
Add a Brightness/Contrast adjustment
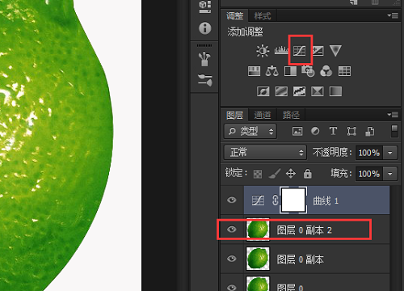click(263, 51)
